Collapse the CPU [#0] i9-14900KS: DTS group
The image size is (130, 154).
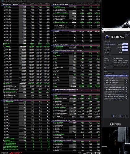[2, 100]
